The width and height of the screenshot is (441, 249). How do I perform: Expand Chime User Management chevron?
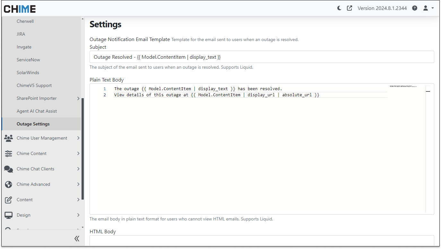(x=78, y=138)
